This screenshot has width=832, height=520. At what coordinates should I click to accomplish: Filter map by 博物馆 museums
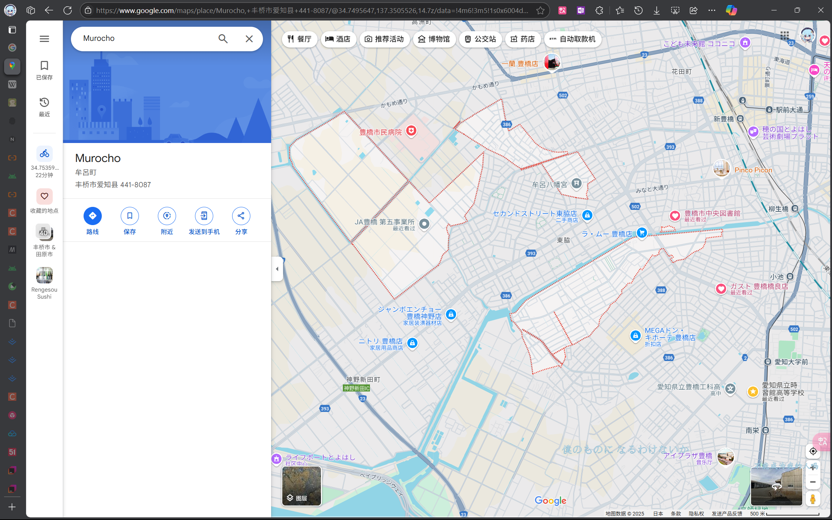tap(434, 39)
